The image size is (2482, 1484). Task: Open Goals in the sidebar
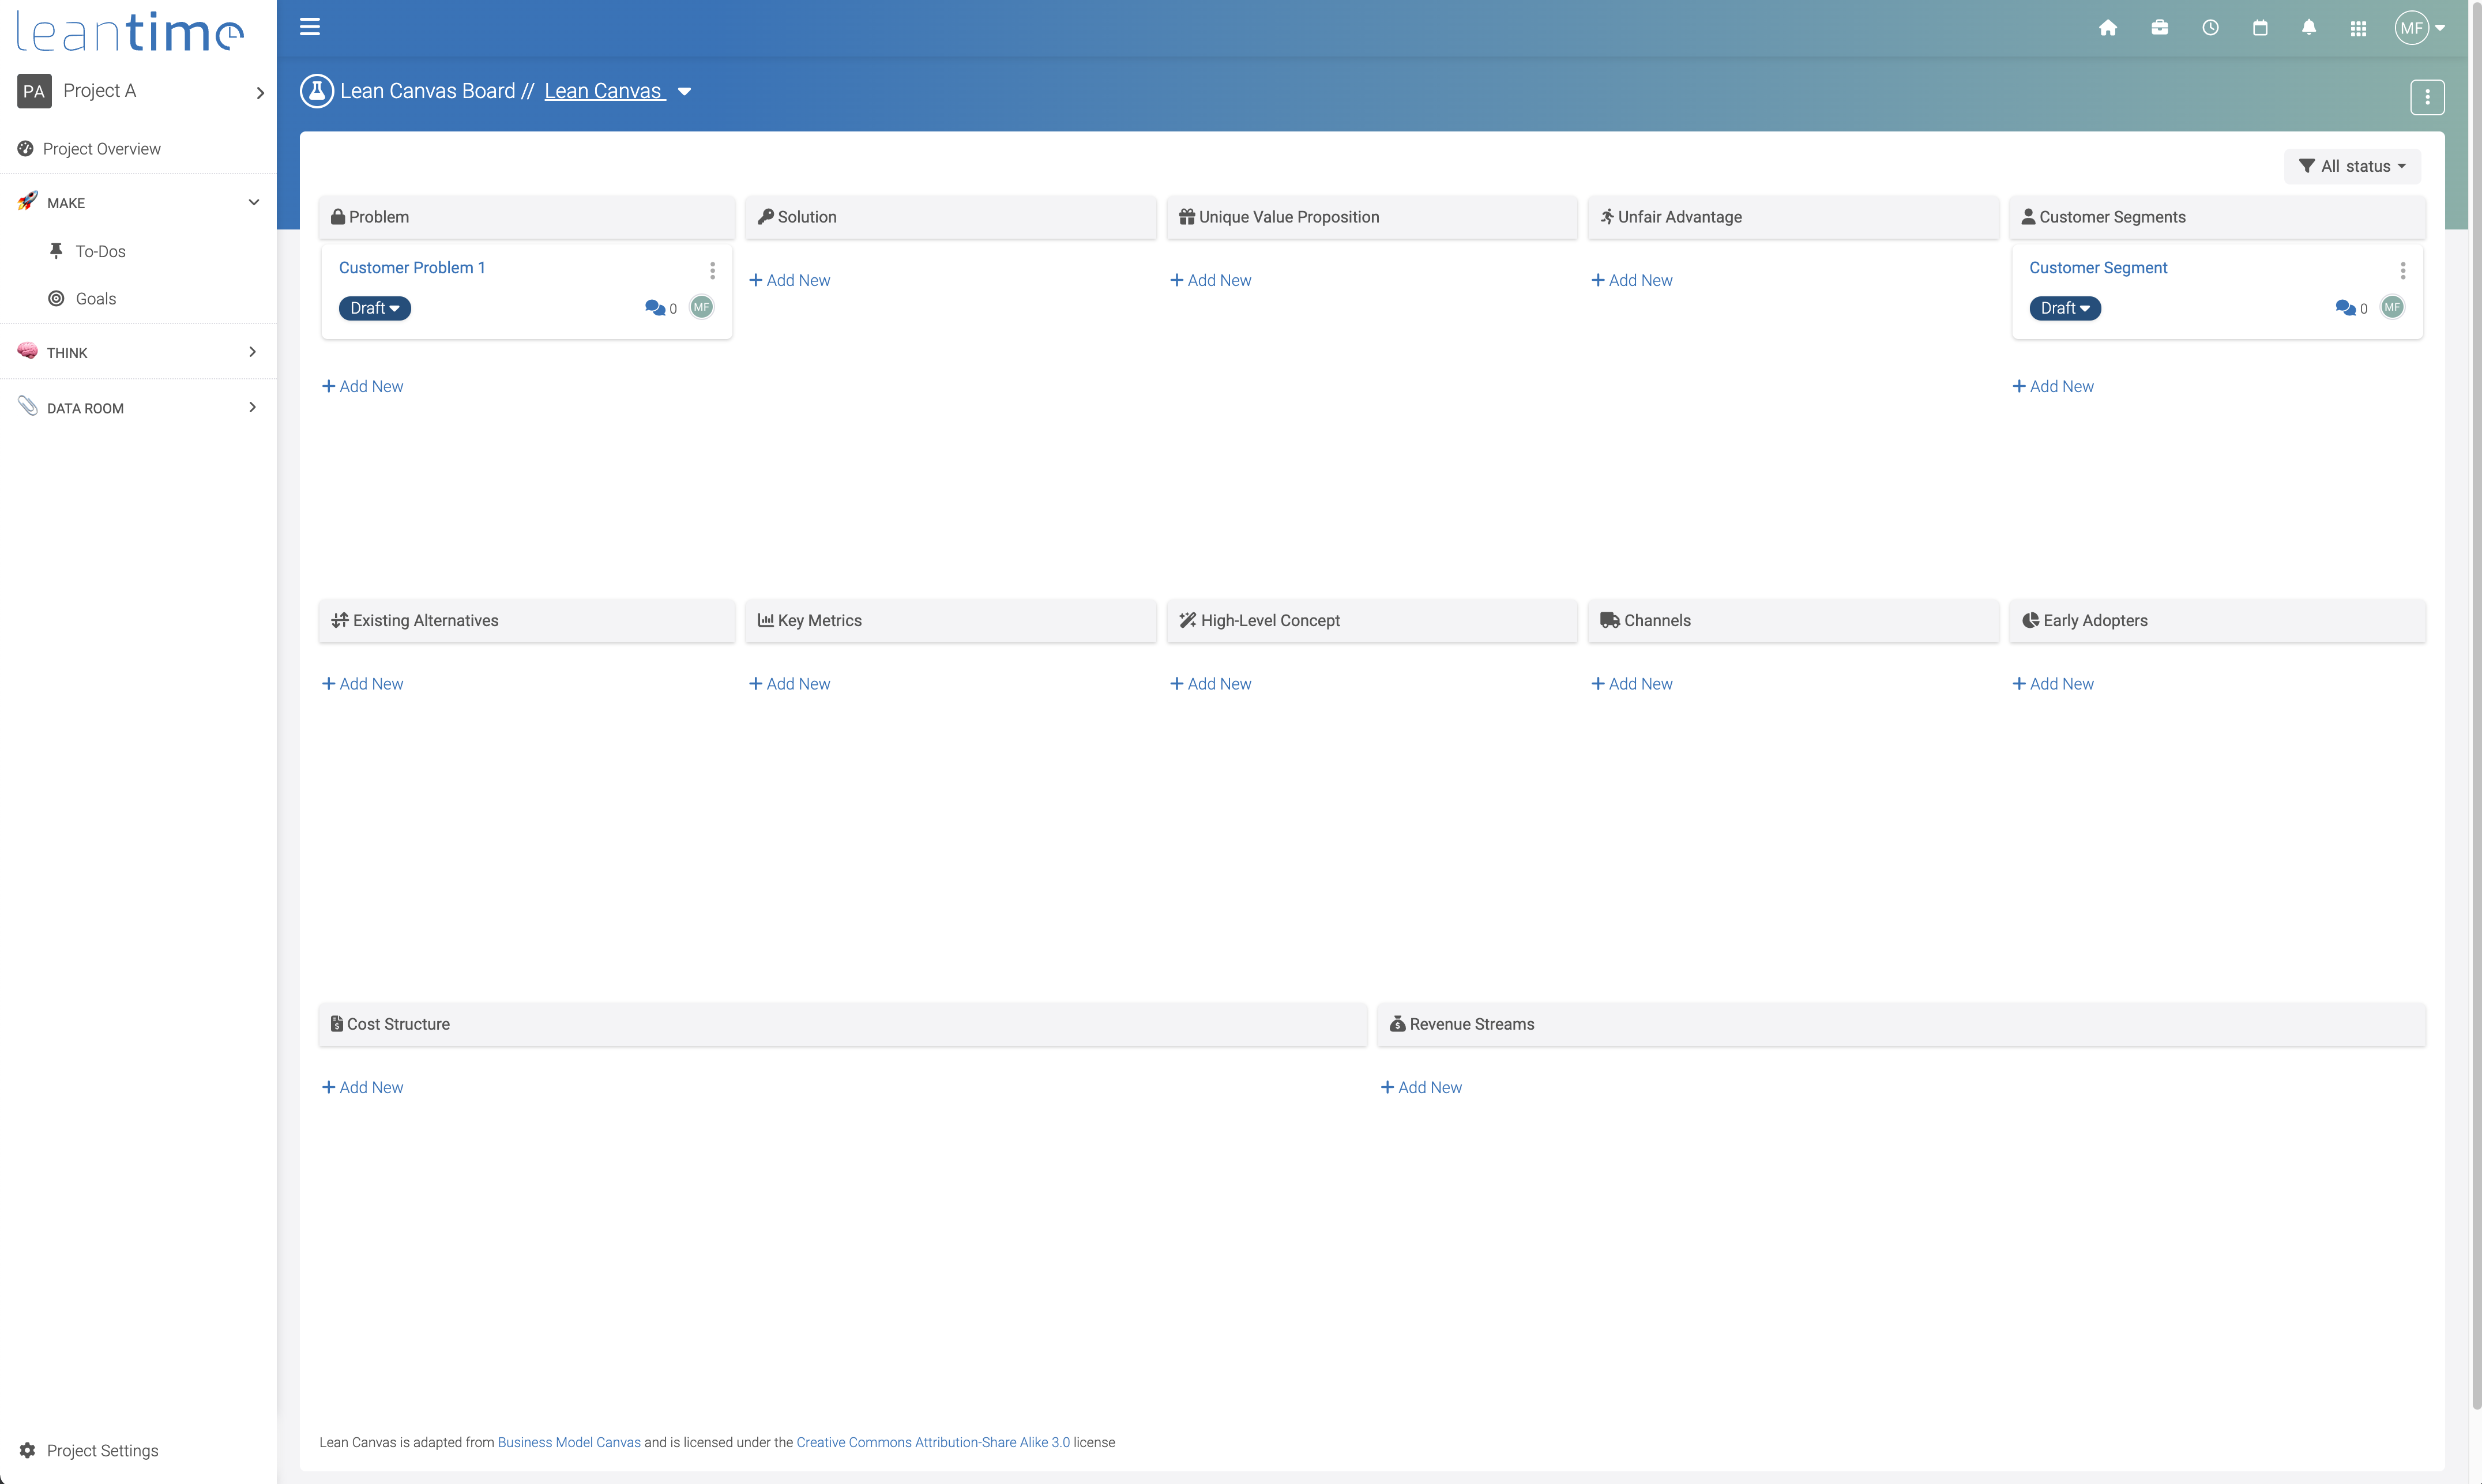[x=95, y=299]
